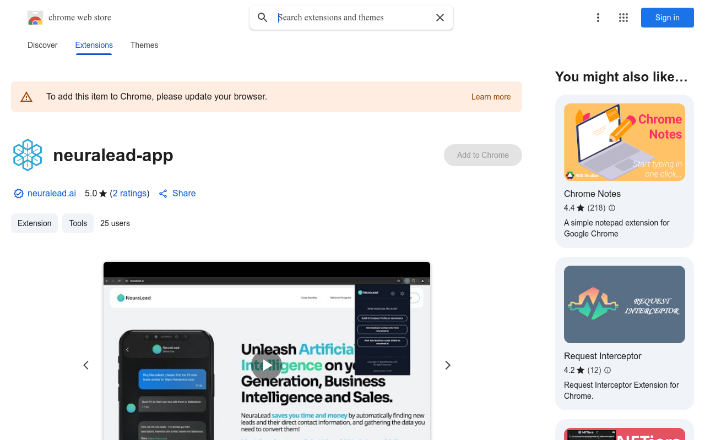View the 2 ratings link
Viewport: 705px width, 440px height.
[x=129, y=194]
